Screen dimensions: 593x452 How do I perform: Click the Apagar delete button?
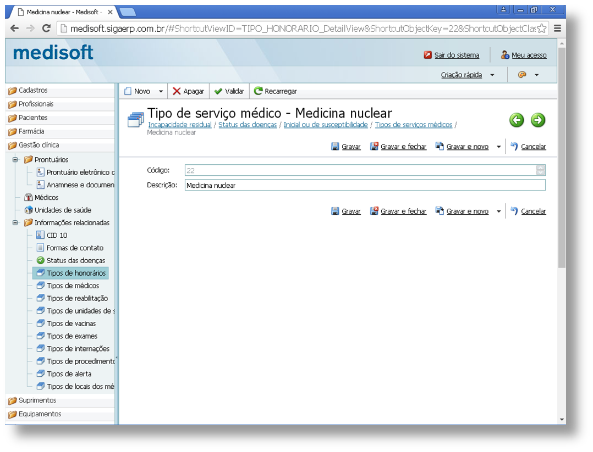coord(188,91)
